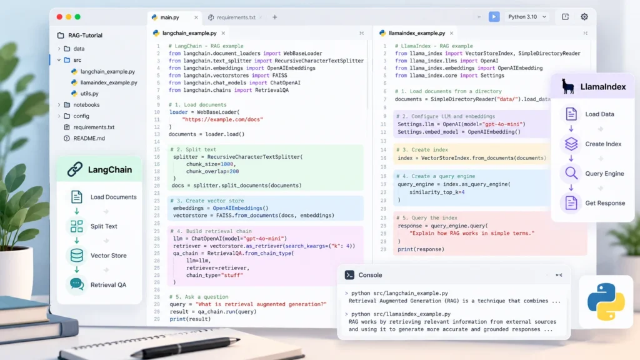Click the "# 4. Create a query engine" comment
This screenshot has width=640, height=360.
436,176
